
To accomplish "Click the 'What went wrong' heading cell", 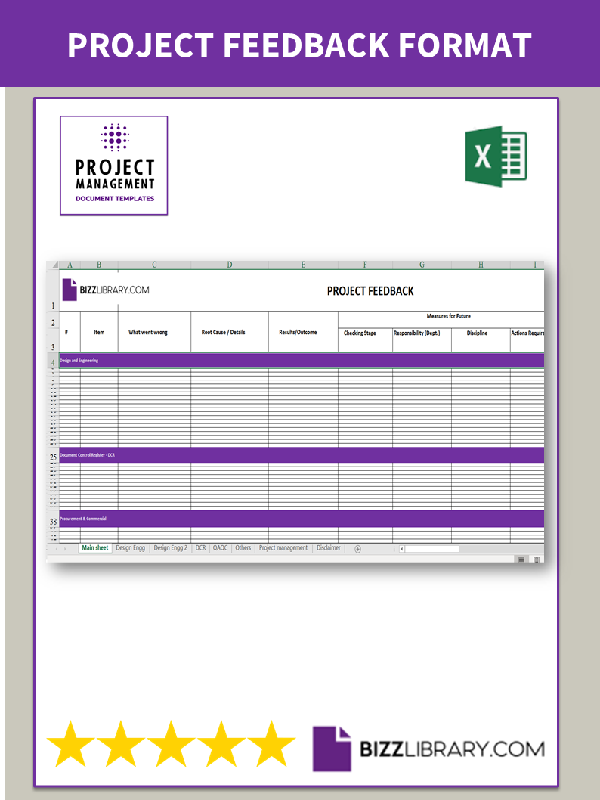I will pos(154,332).
